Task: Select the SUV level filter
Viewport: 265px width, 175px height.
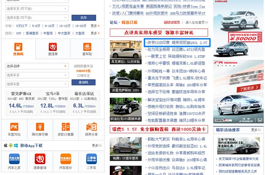Action: coord(19,33)
